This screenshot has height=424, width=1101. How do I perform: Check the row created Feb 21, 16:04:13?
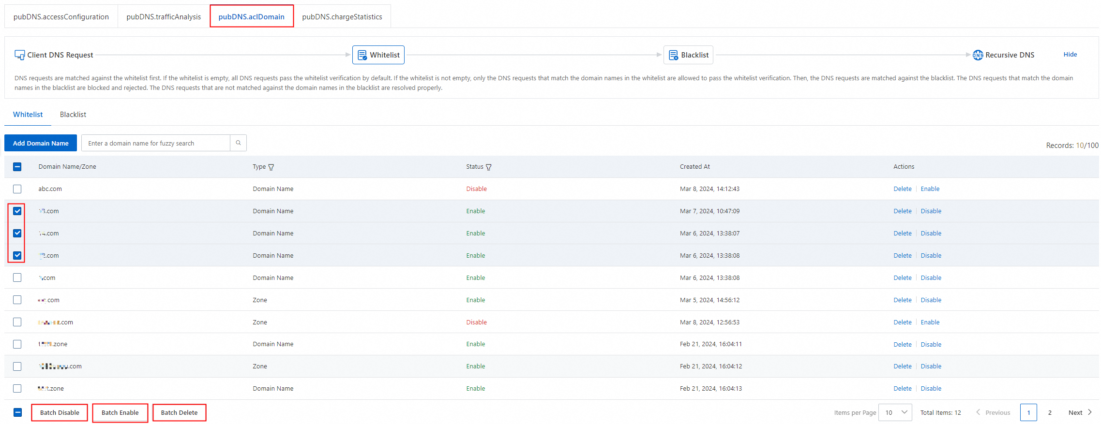[x=17, y=389]
